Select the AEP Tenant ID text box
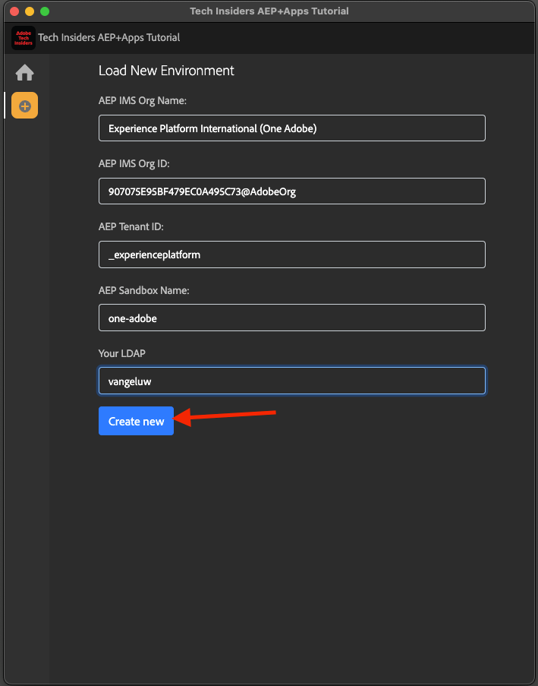The height and width of the screenshot is (686, 538). [x=291, y=254]
